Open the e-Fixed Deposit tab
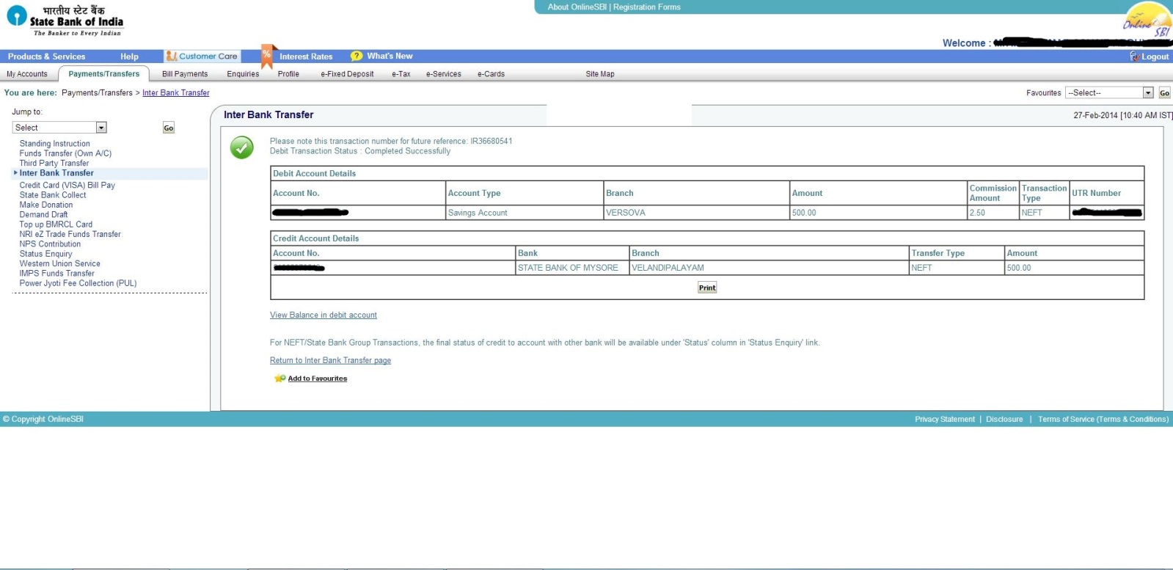Image resolution: width=1173 pixels, height=570 pixels. coord(347,74)
